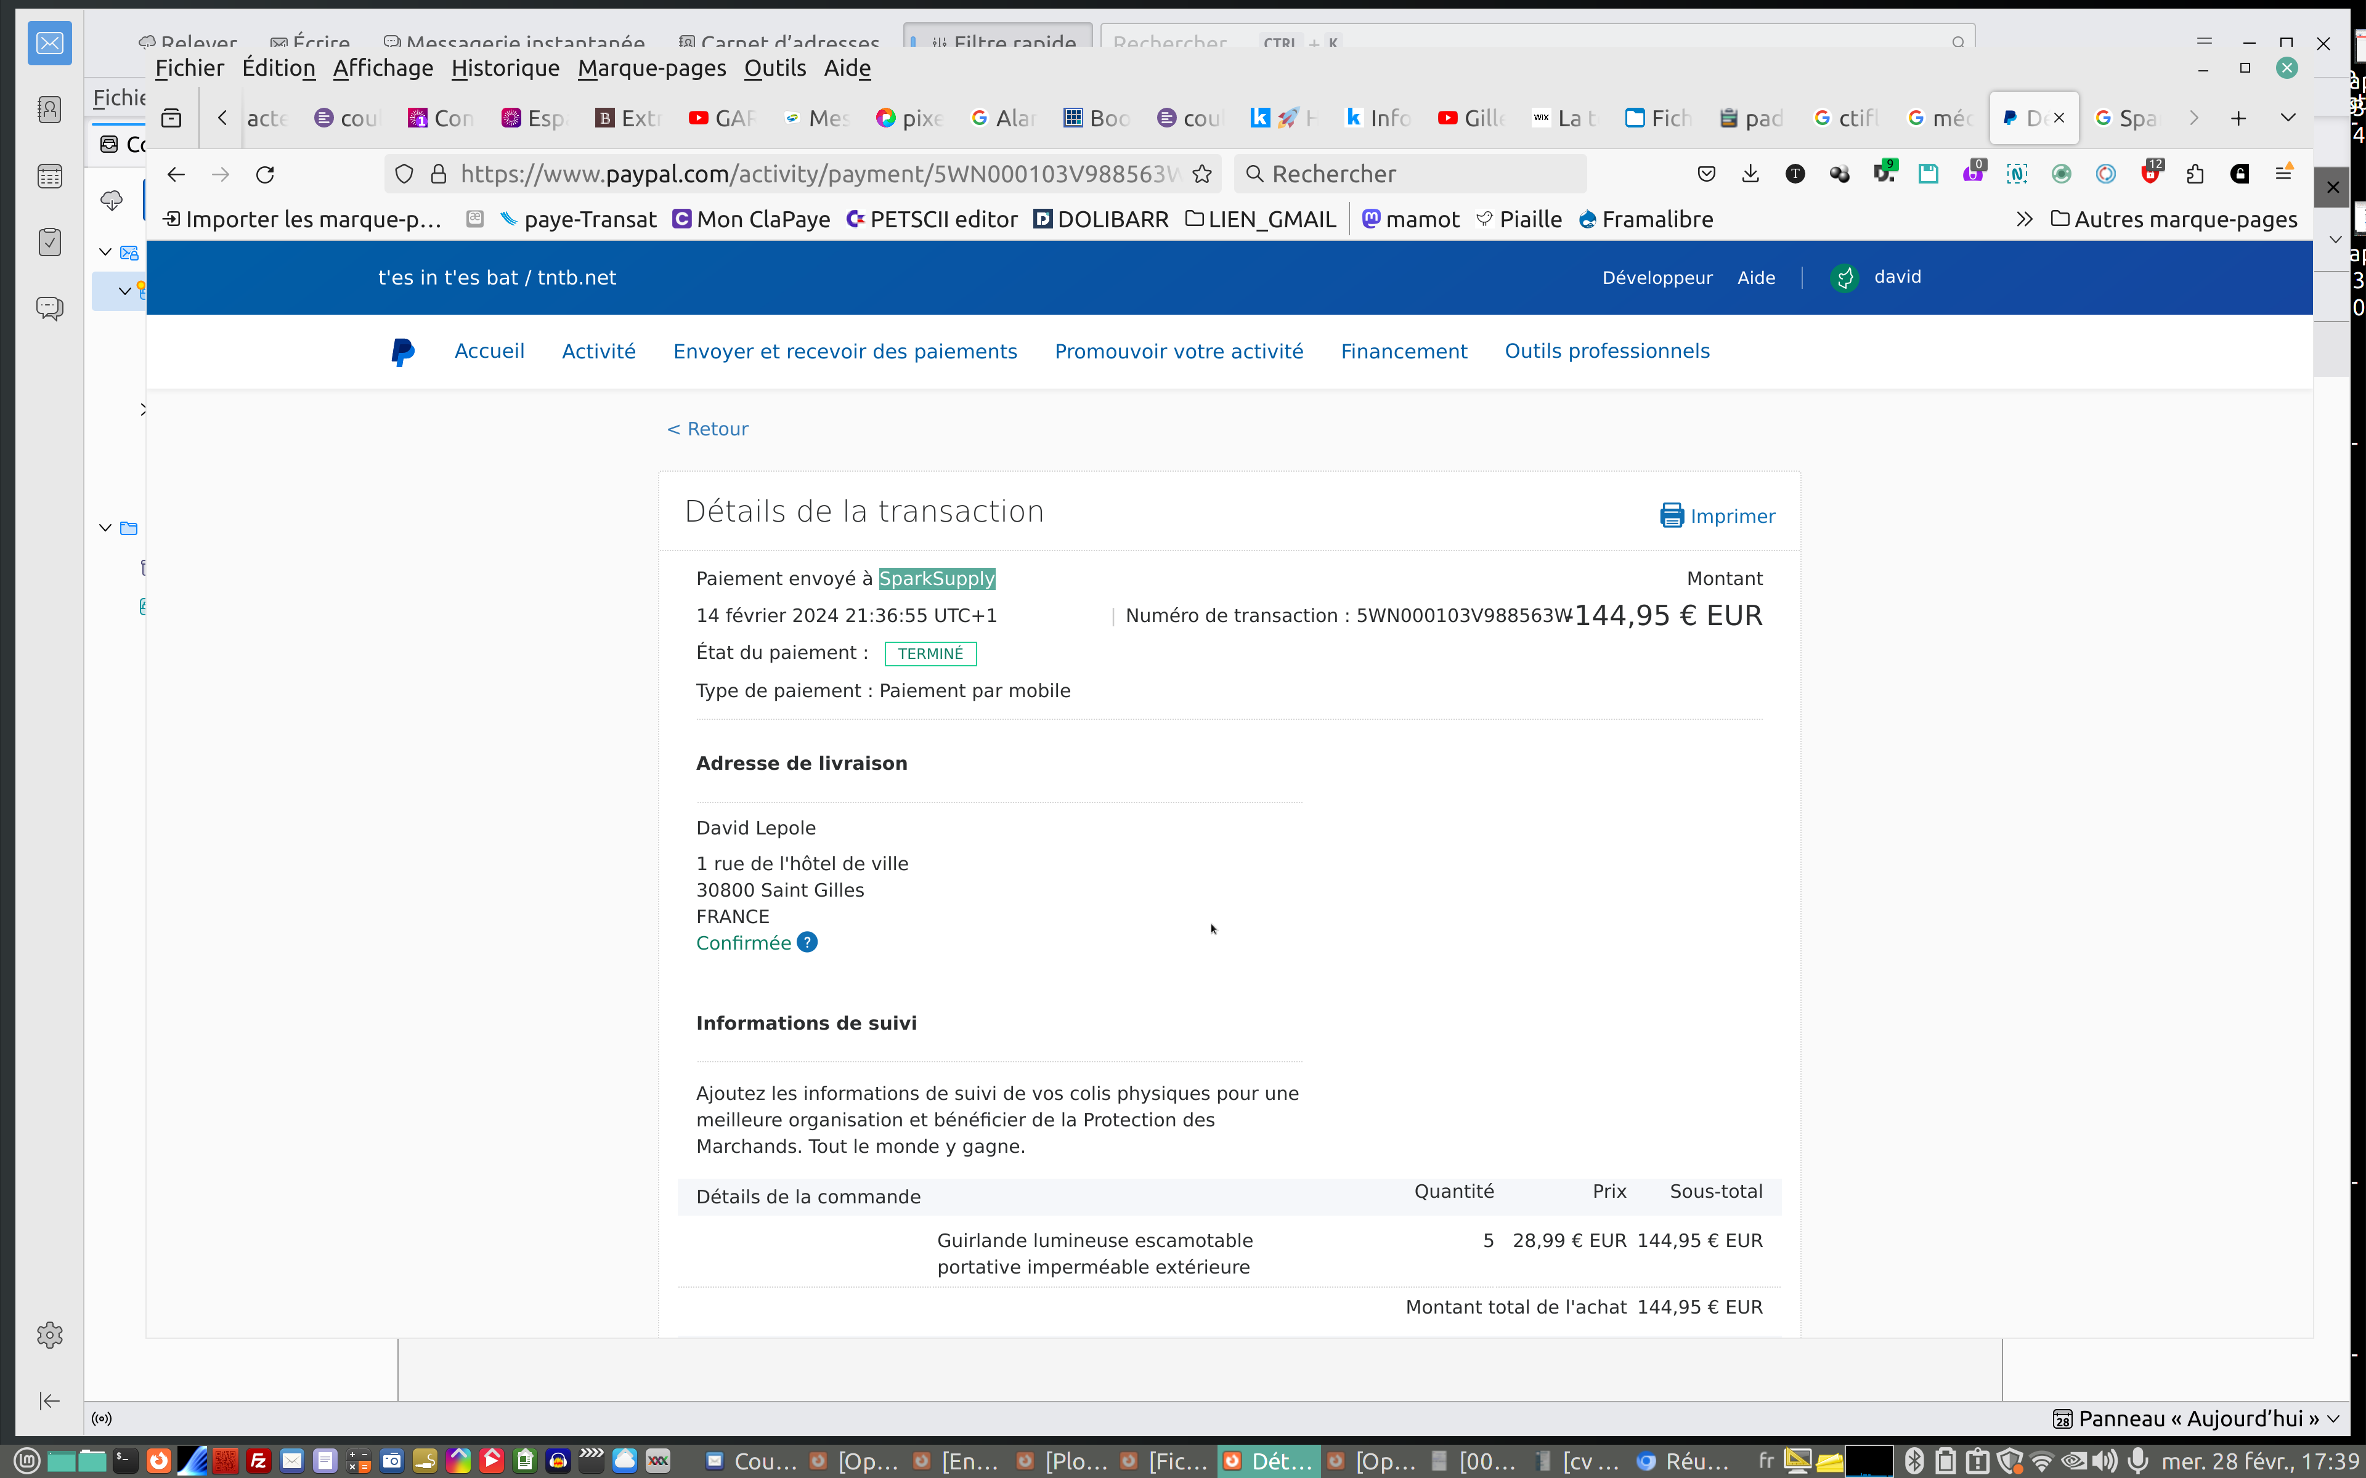Open the DOLIBARR bookmark

point(1100,220)
